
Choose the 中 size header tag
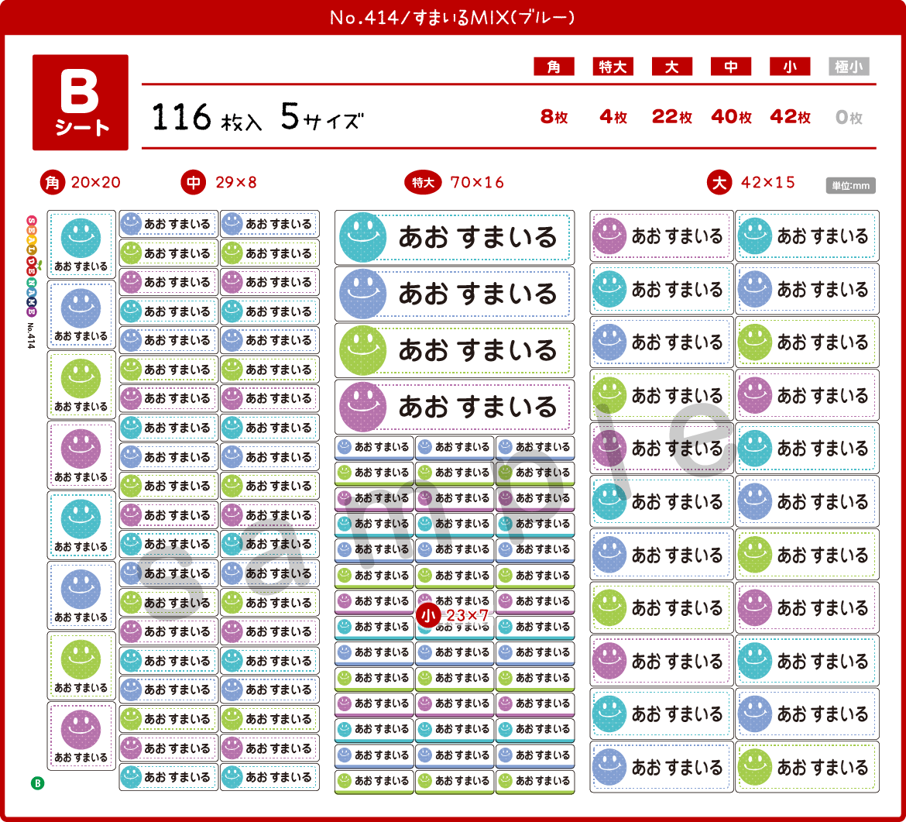tap(731, 67)
